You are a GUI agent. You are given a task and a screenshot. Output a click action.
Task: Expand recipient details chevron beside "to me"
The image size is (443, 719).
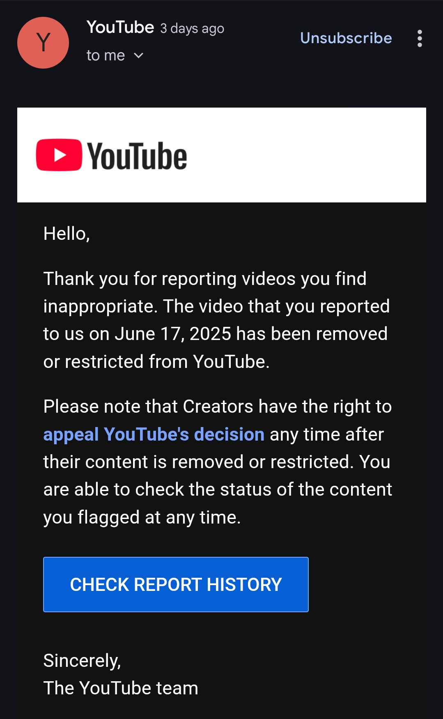point(139,55)
